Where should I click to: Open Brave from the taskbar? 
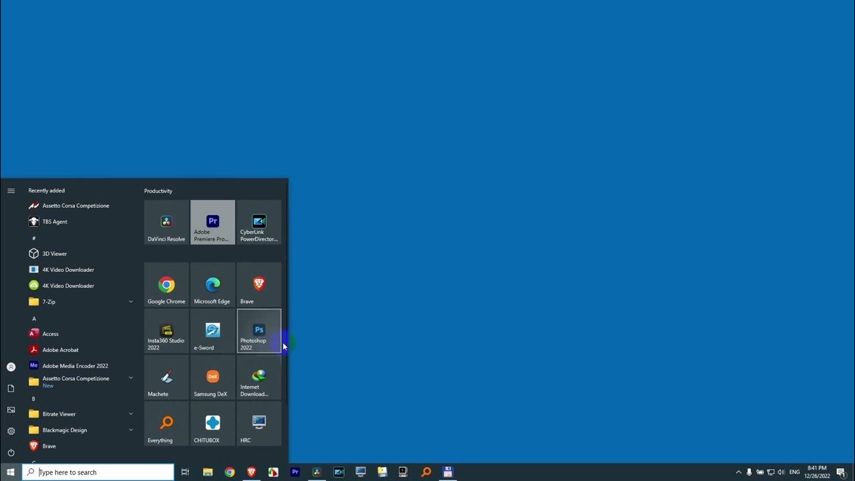click(251, 472)
